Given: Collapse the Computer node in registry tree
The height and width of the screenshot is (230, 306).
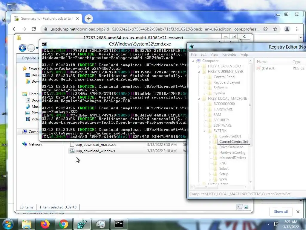Looking at the screenshot, I should point(193,61).
